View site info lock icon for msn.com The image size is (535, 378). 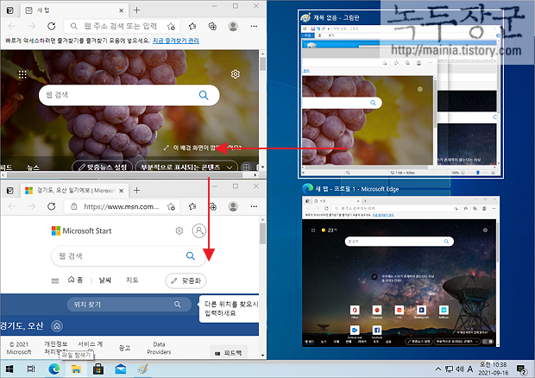pyautogui.click(x=73, y=206)
